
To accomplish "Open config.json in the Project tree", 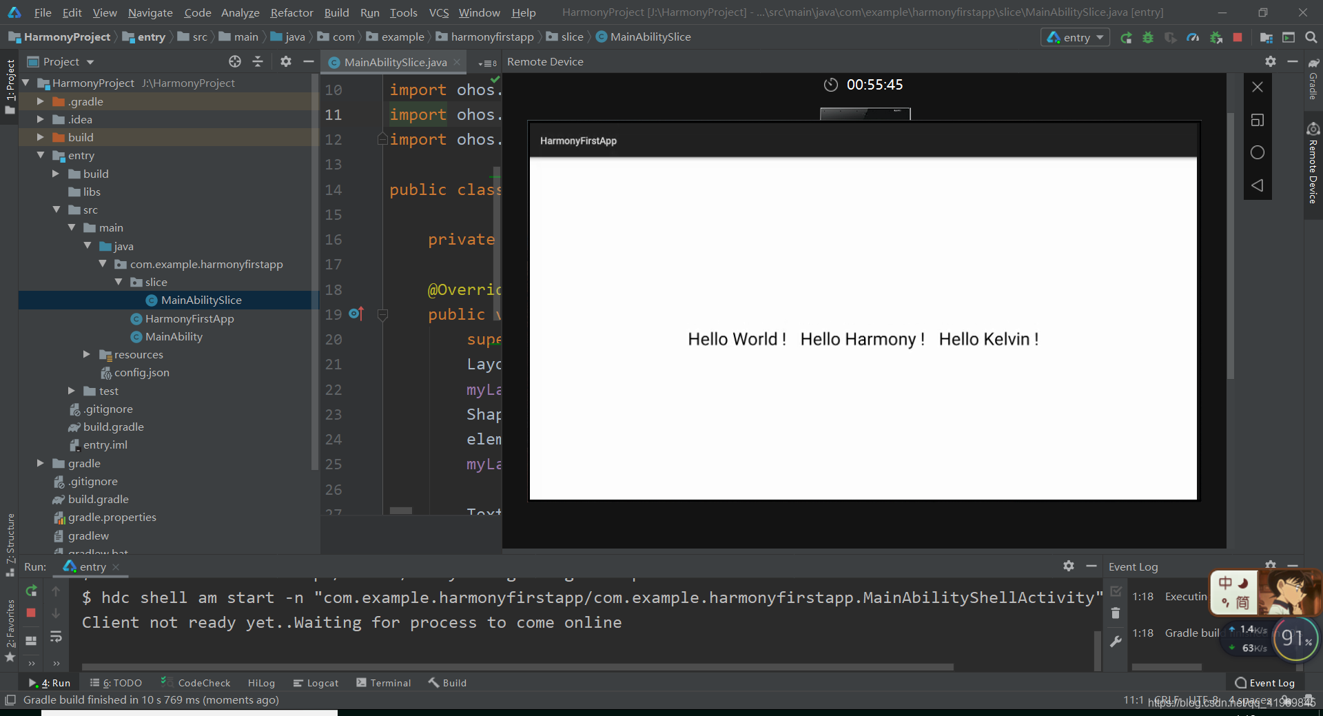I will point(141,373).
